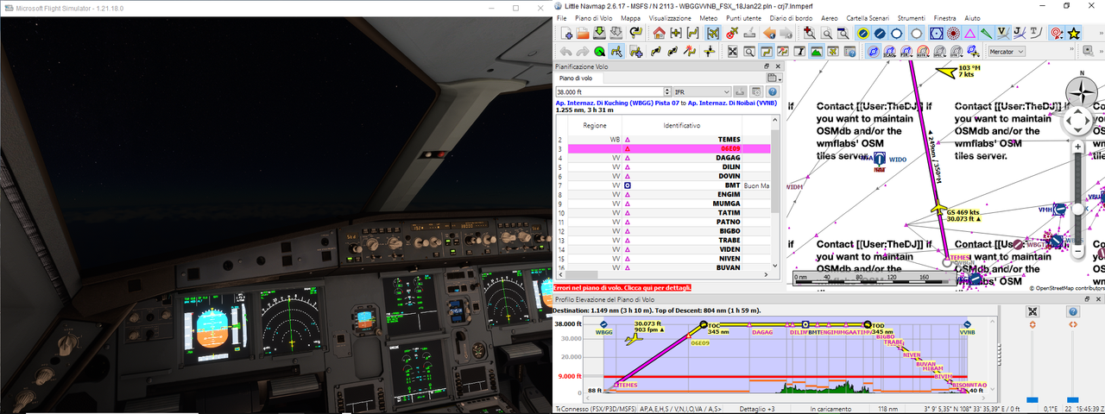Click the map navigation minus zoom button

click(x=1077, y=252)
